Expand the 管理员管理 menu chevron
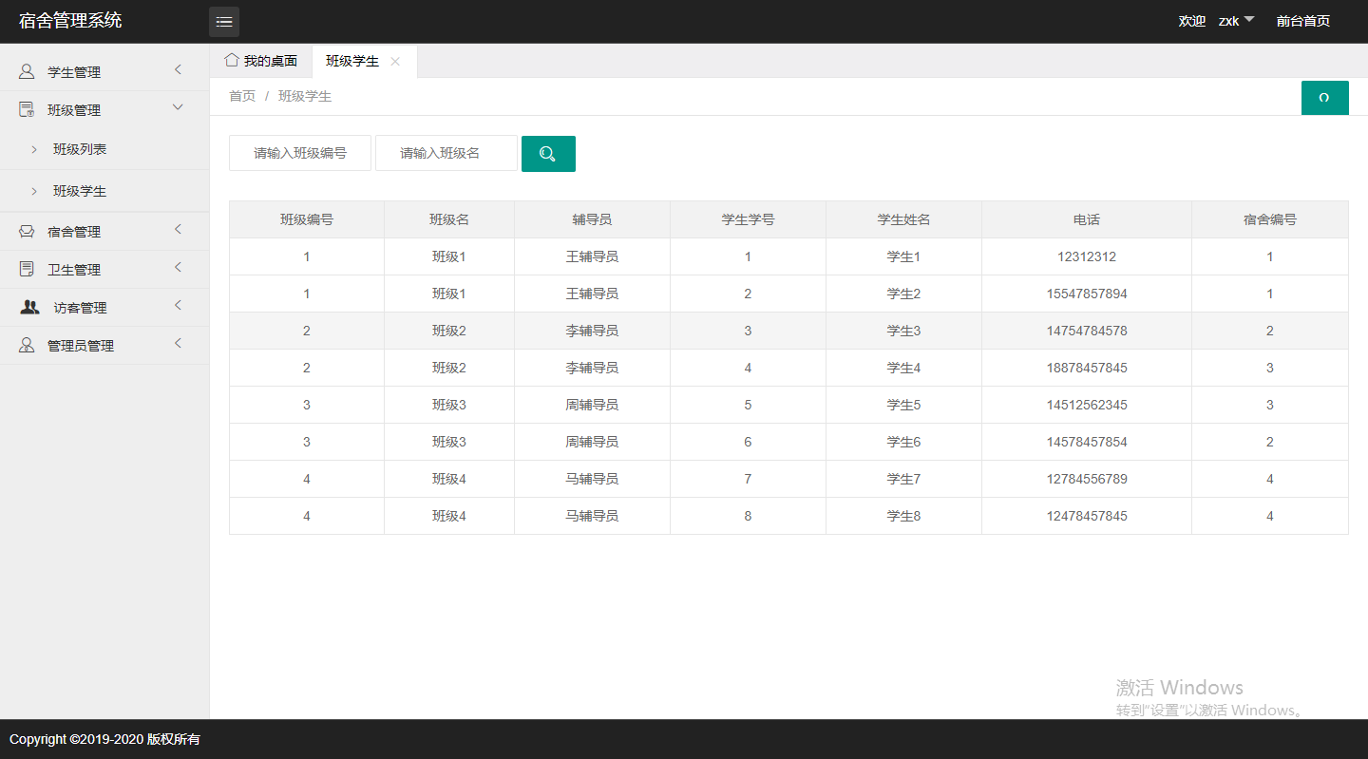1368x759 pixels. point(178,343)
